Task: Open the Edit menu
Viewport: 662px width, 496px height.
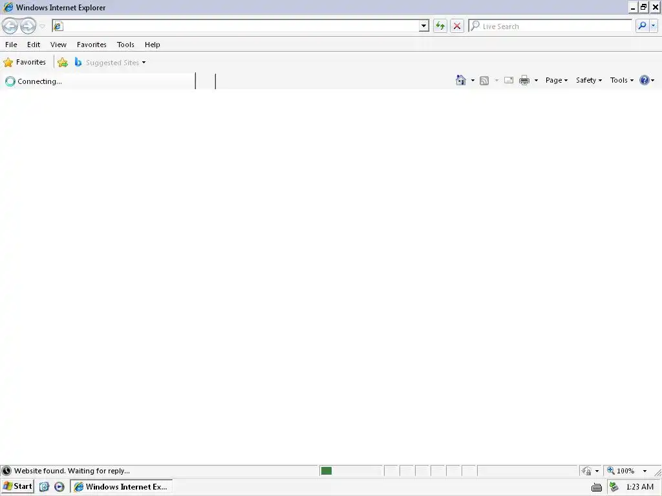Action: pos(34,45)
